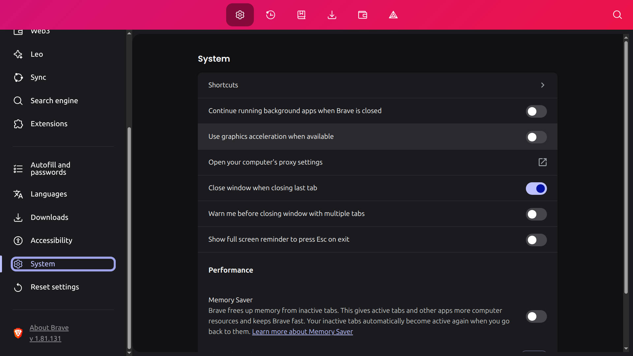Click the main page scrollbar thumb
Viewport: 633px width, 356px height.
(626, 167)
